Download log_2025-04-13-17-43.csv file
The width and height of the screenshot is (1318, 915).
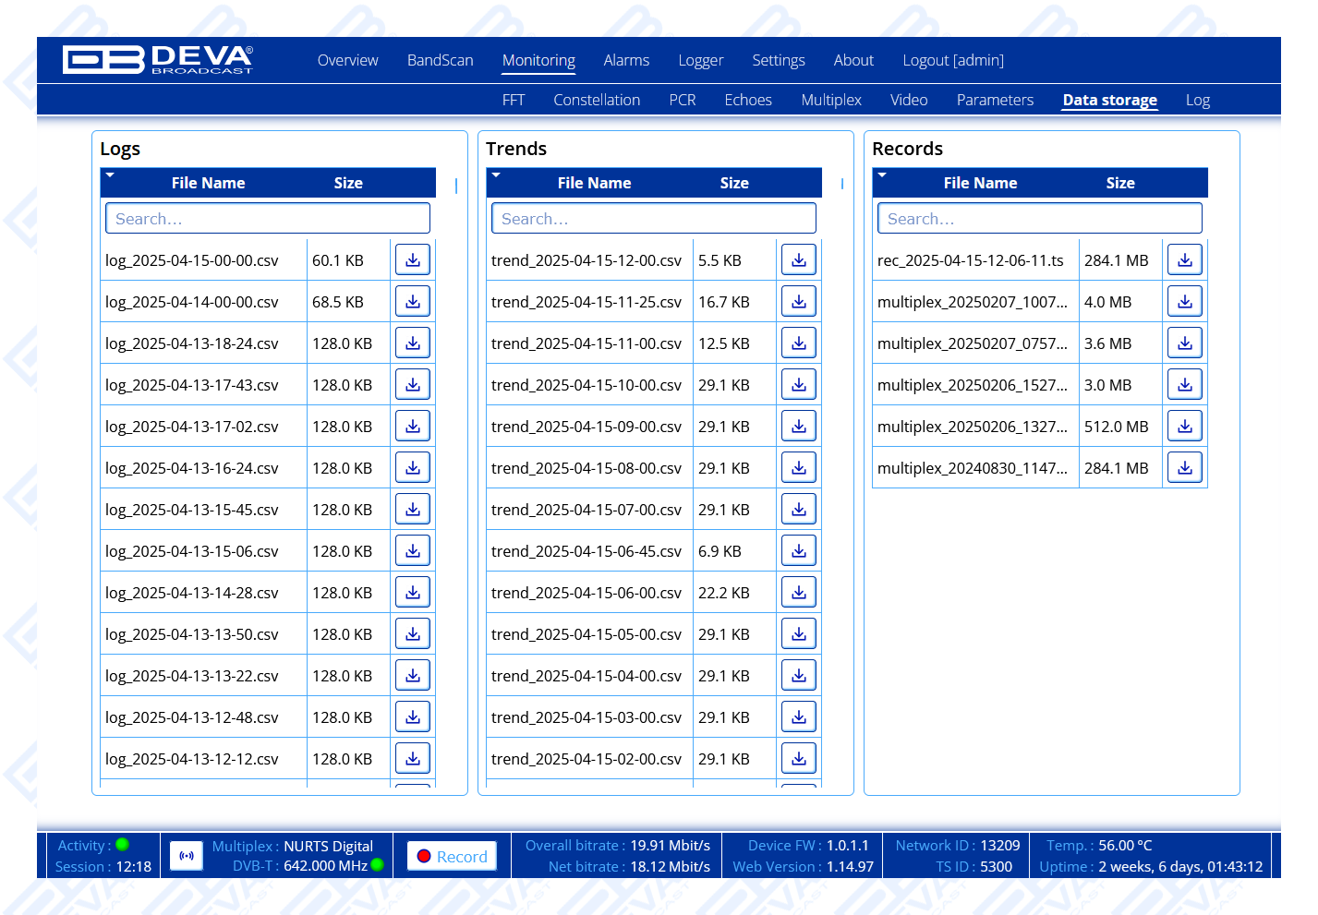coord(413,385)
